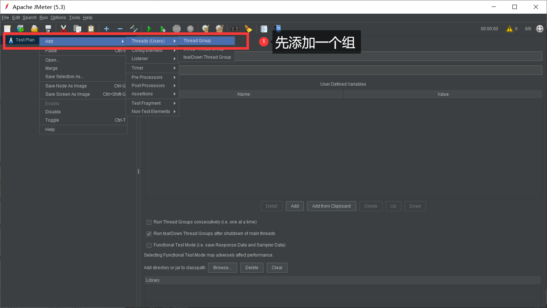Click the blue question-mark Help toolbar icon

point(278,29)
